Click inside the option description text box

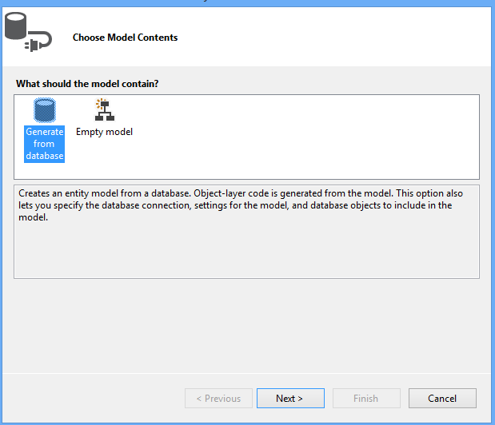[246, 248]
